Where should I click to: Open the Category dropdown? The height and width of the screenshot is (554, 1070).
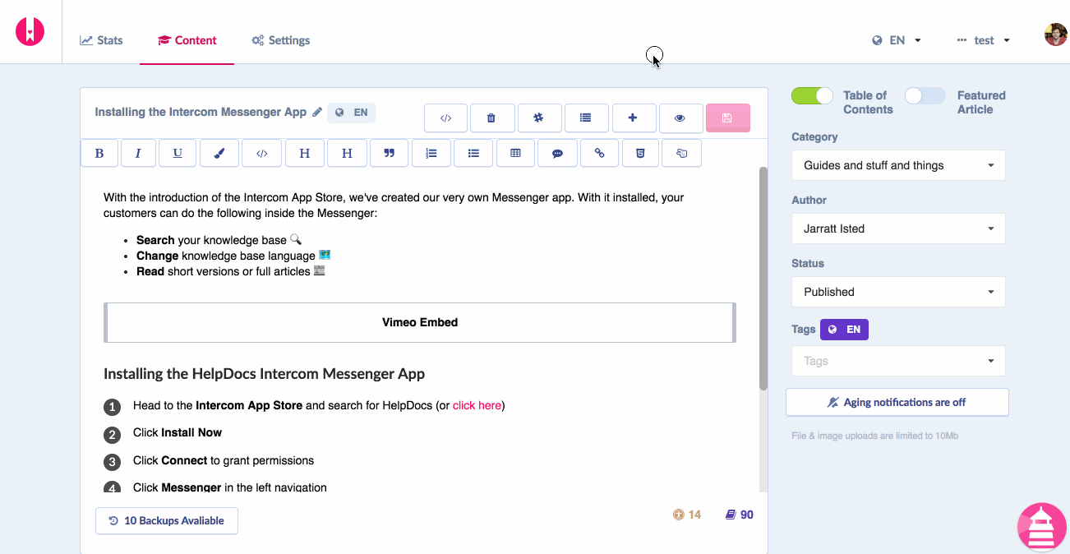[898, 165]
